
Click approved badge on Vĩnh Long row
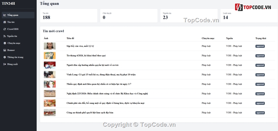pos(260,75)
